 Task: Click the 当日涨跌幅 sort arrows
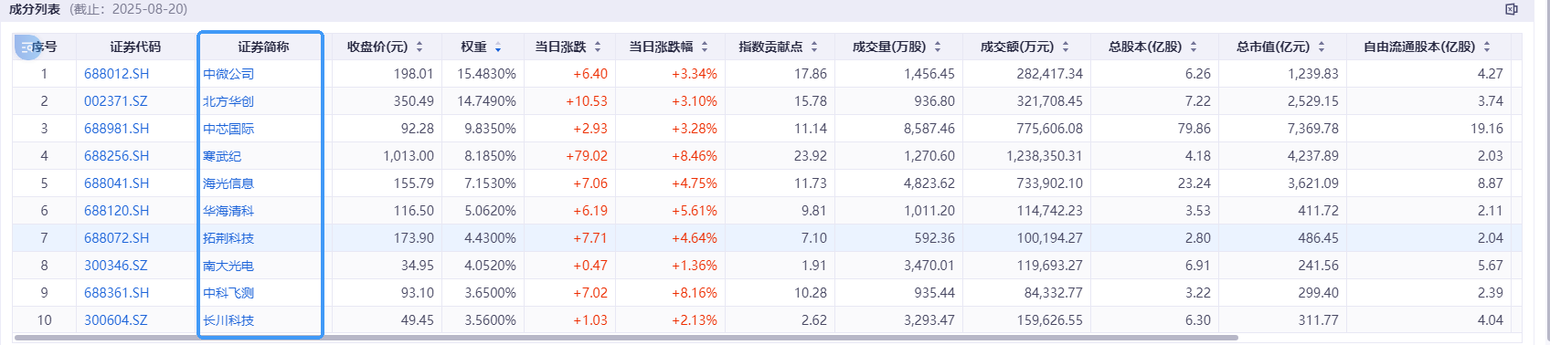tap(705, 47)
